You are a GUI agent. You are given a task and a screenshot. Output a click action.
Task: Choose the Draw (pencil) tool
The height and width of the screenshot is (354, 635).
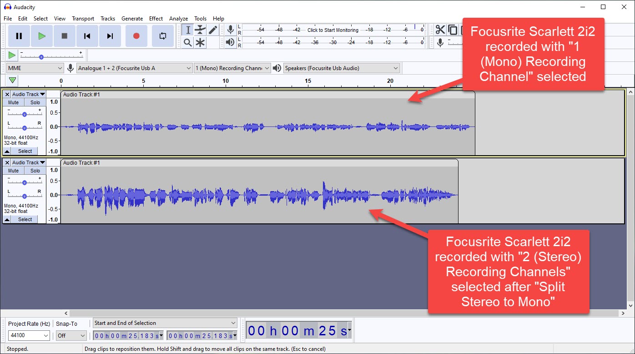pos(213,30)
